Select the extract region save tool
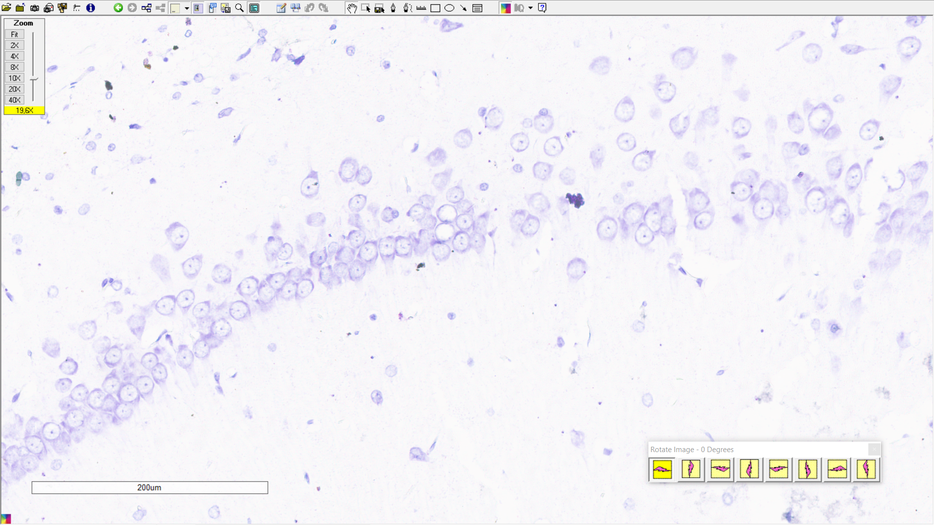This screenshot has height=525, width=934. pyautogui.click(x=379, y=8)
